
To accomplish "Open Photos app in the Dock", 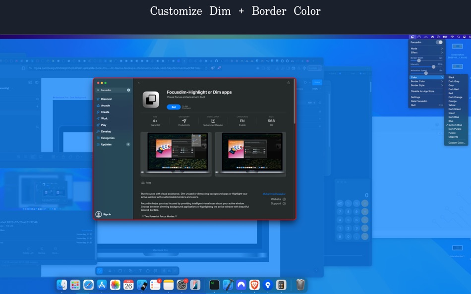I will (x=115, y=285).
